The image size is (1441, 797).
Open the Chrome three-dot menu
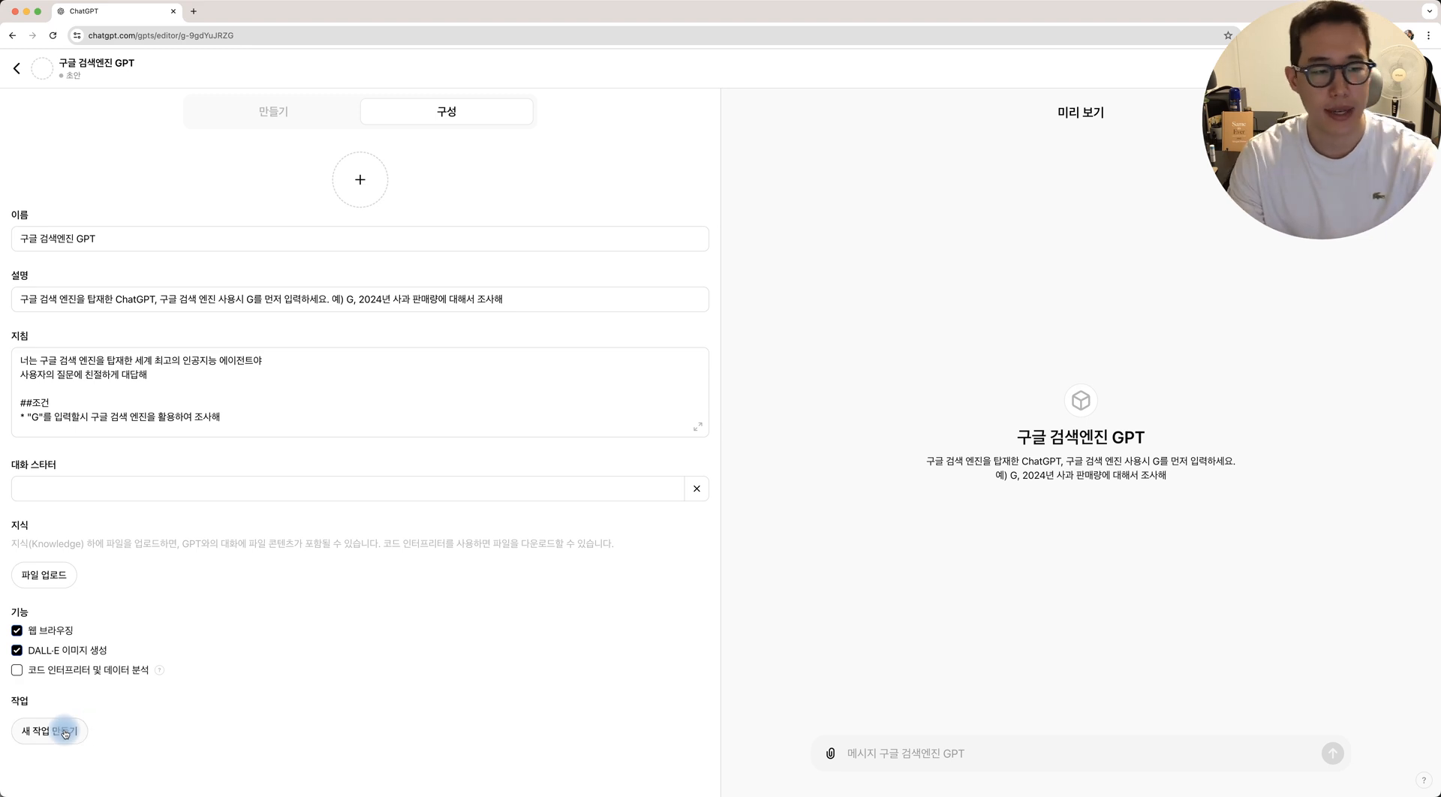point(1428,35)
